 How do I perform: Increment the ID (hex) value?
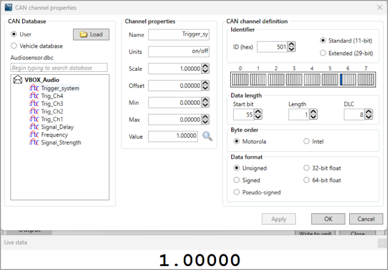coord(292,44)
